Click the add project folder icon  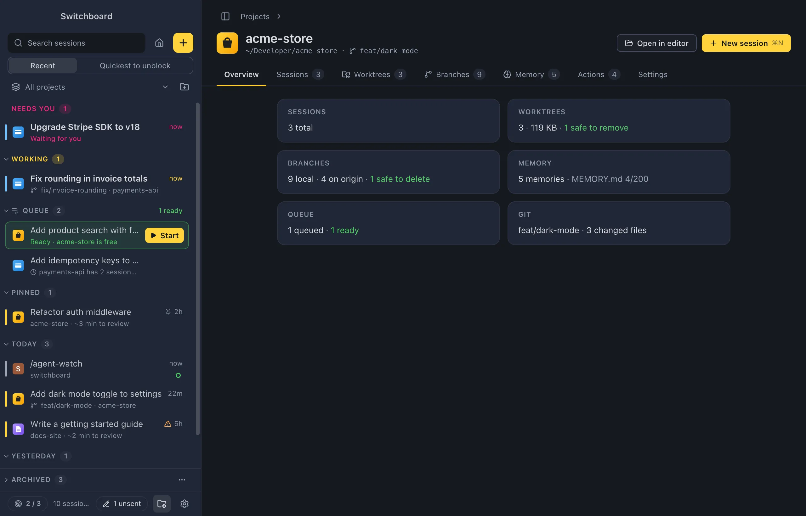tap(184, 87)
